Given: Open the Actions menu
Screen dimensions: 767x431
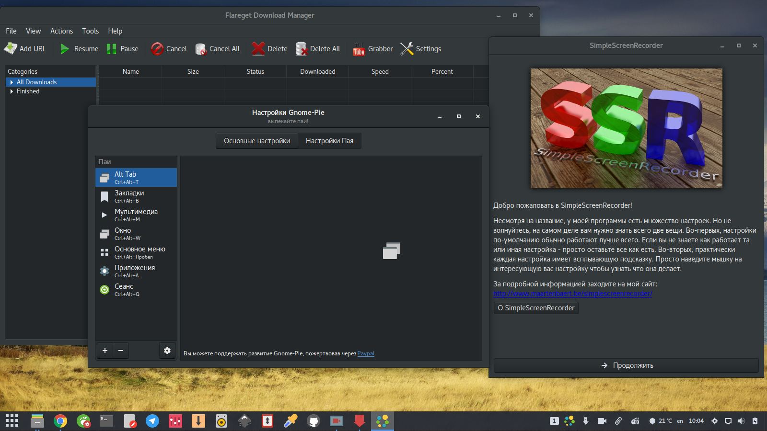Looking at the screenshot, I should (x=61, y=31).
